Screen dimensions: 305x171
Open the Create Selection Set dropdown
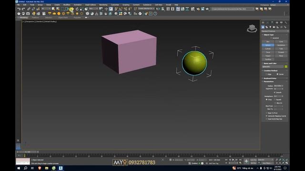[146, 9]
